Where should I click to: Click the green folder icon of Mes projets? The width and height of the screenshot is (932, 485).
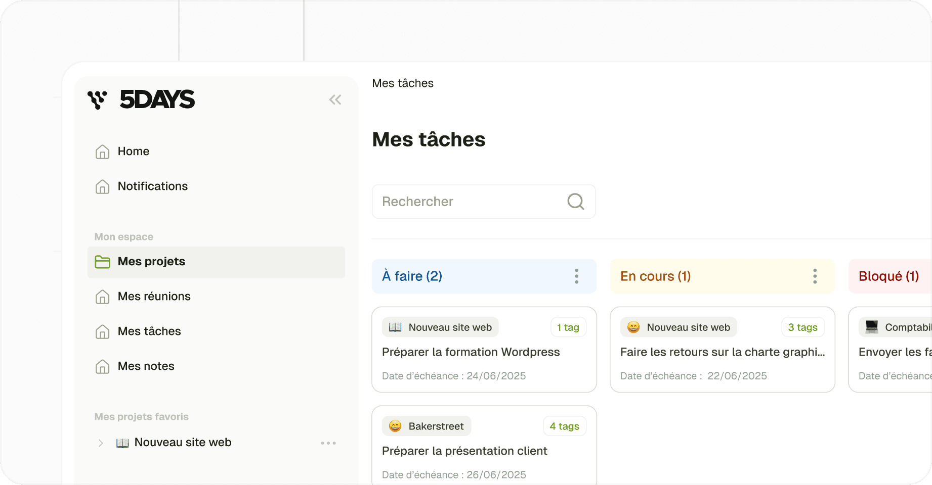(x=102, y=262)
